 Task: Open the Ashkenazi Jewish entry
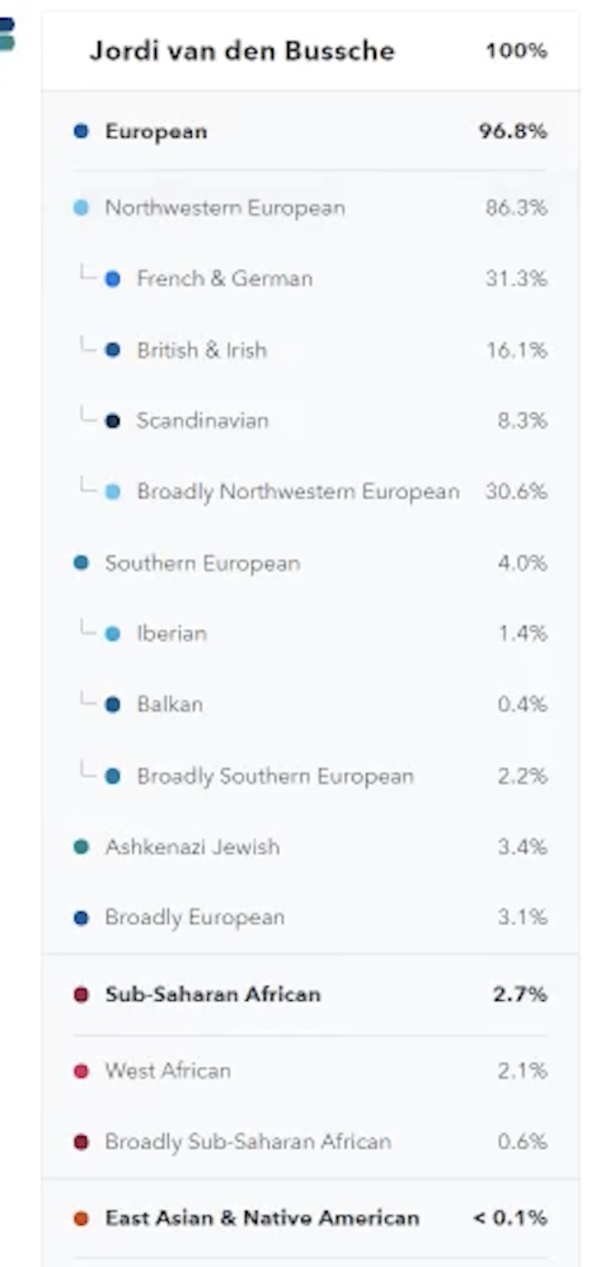310,846
